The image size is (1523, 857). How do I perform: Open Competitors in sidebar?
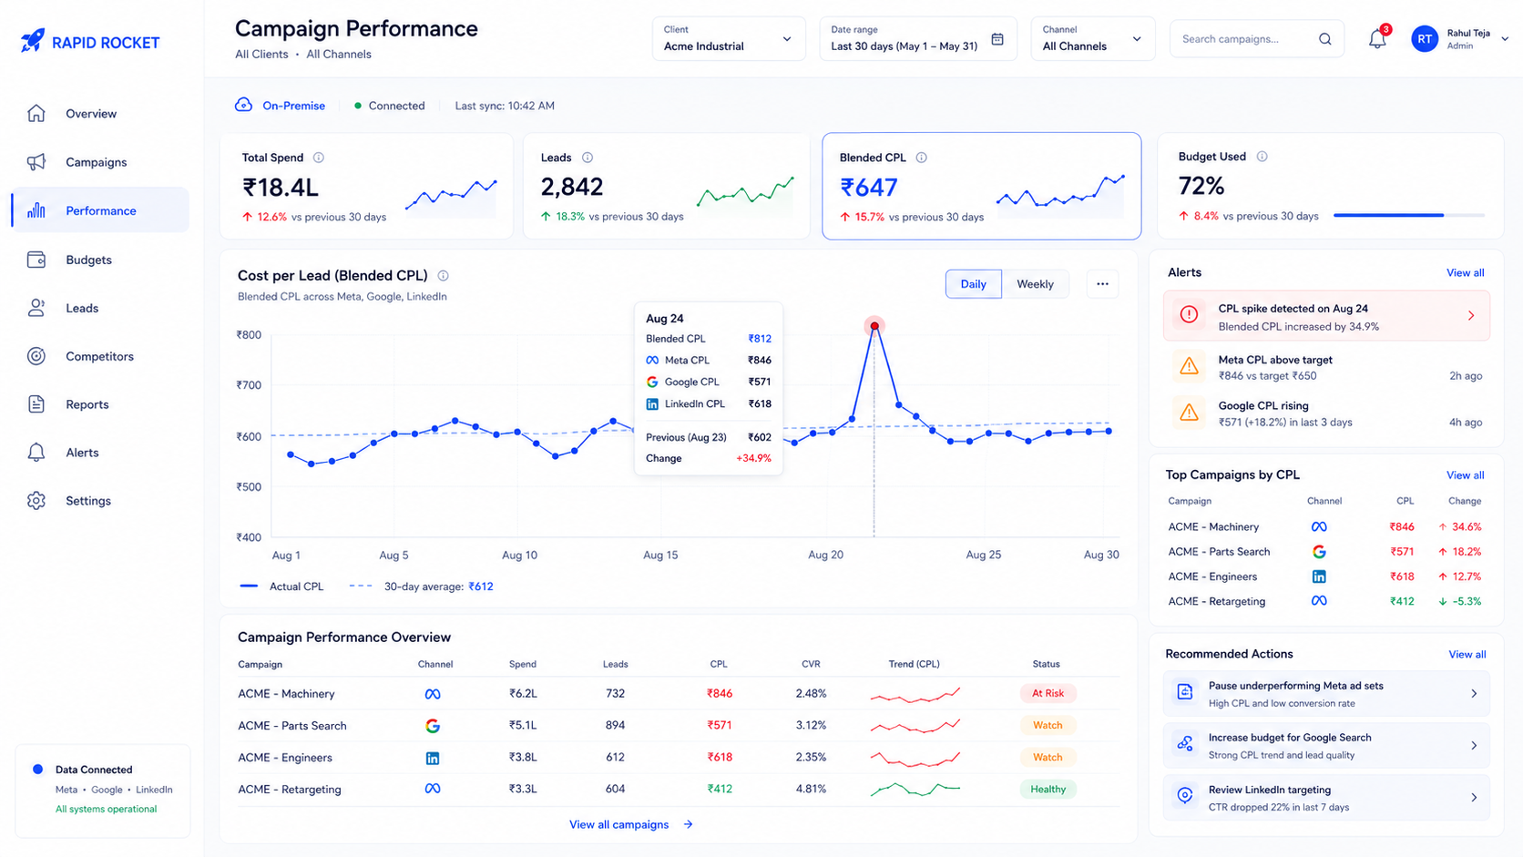pyautogui.click(x=100, y=356)
